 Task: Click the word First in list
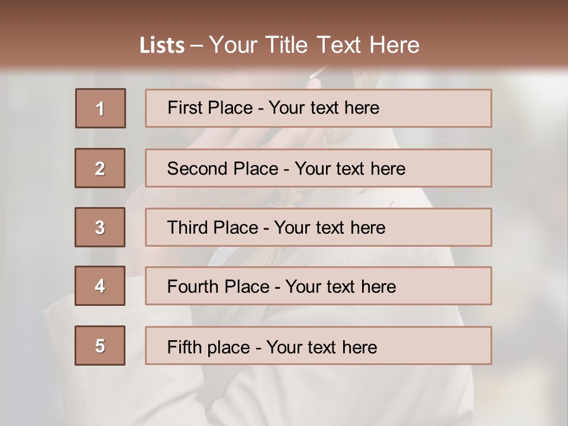point(183,108)
